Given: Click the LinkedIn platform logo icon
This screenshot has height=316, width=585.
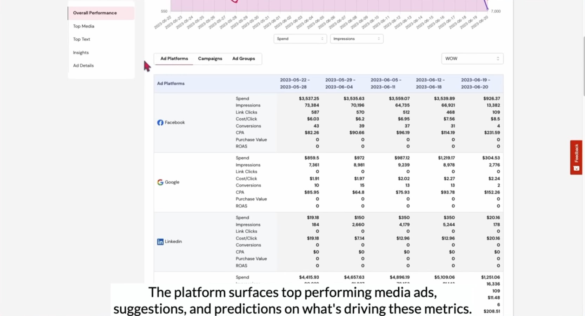Looking at the screenshot, I should (160, 242).
